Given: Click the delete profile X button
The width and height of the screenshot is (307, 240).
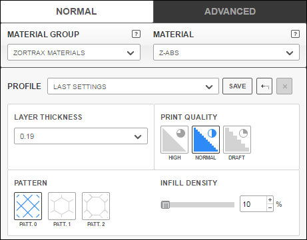Looking at the screenshot, I should 284,86.
